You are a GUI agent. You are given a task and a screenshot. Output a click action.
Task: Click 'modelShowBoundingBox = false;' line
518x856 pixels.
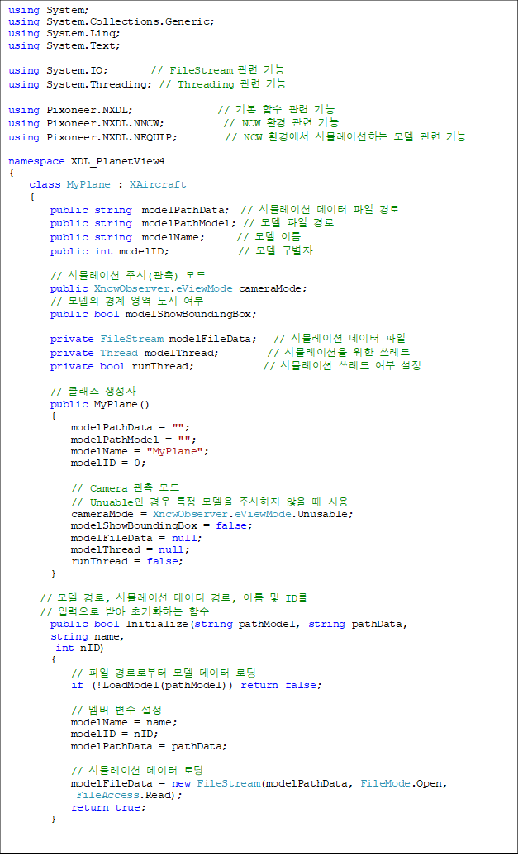click(x=162, y=525)
